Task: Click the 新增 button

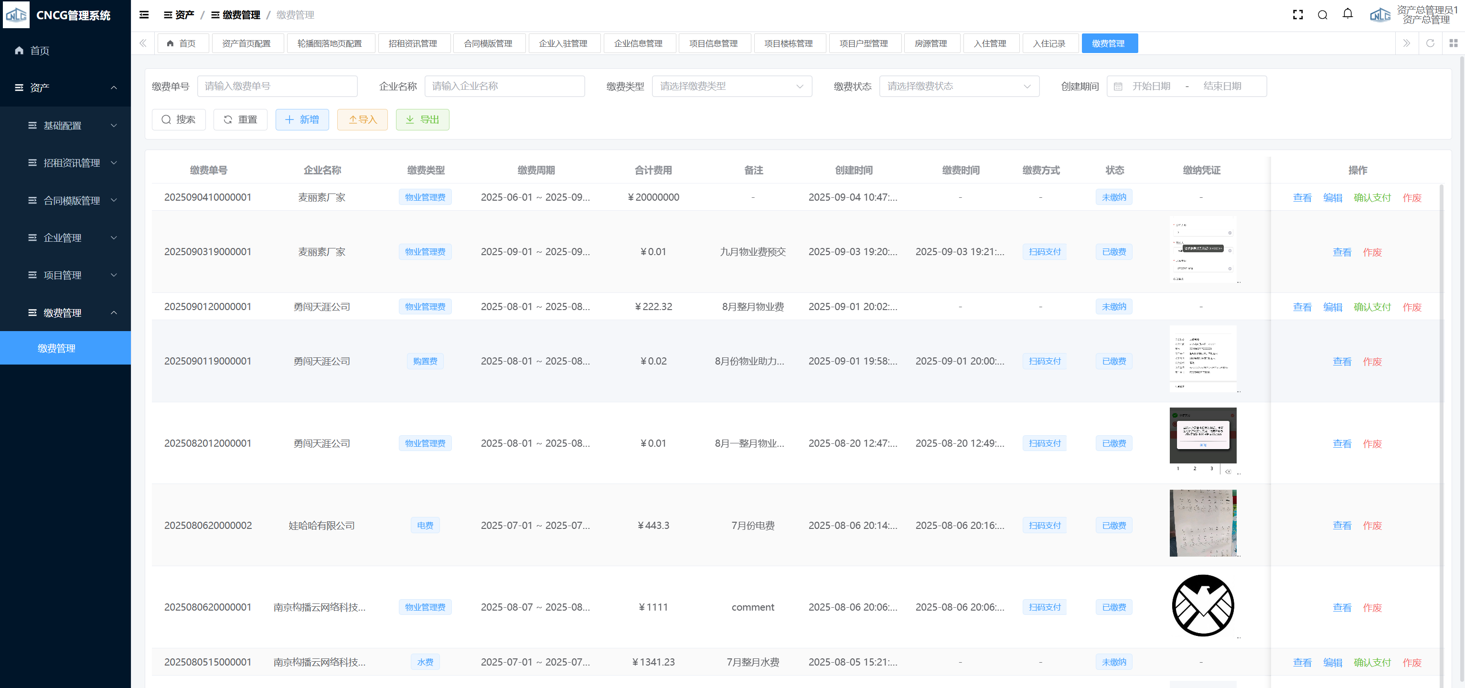Action: pos(302,119)
